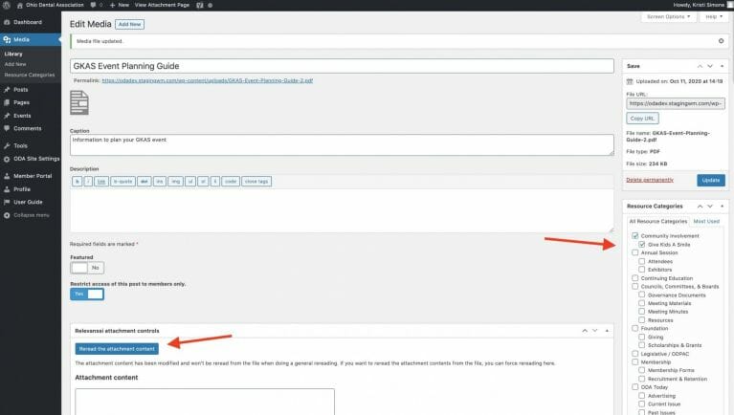Insert blockquote with b-quote button
The width and height of the screenshot is (734, 415).
pos(122,182)
